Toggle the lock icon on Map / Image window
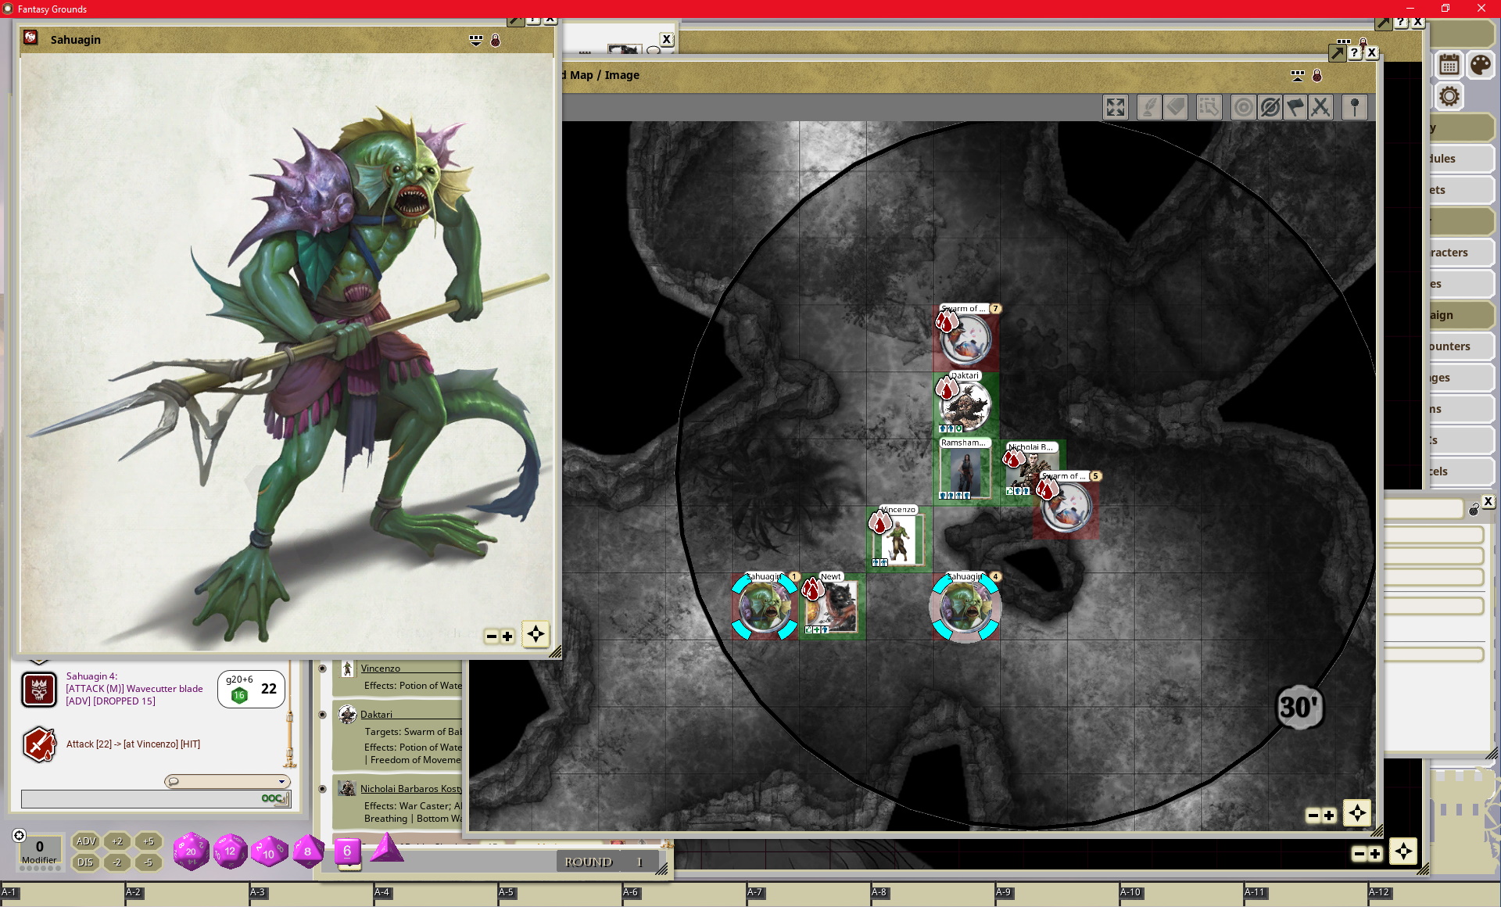1501x907 pixels. point(1317,75)
